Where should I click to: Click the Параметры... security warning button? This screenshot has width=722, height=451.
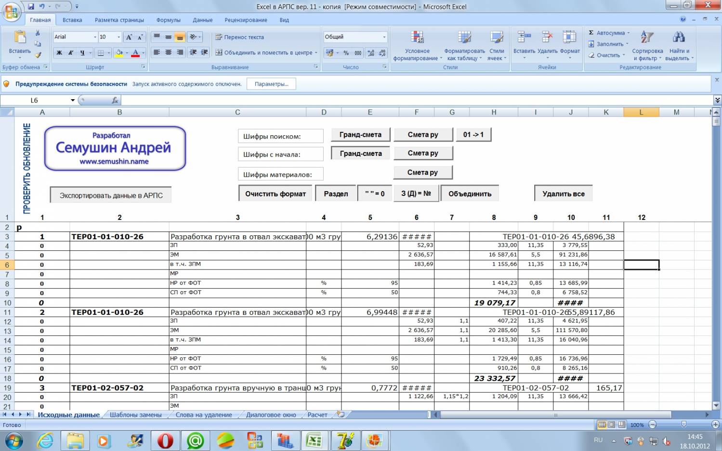pos(271,84)
